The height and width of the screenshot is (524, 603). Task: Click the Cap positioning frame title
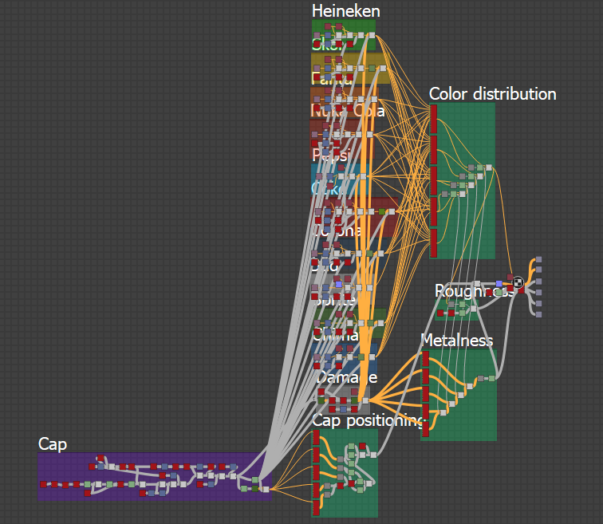tap(368, 420)
